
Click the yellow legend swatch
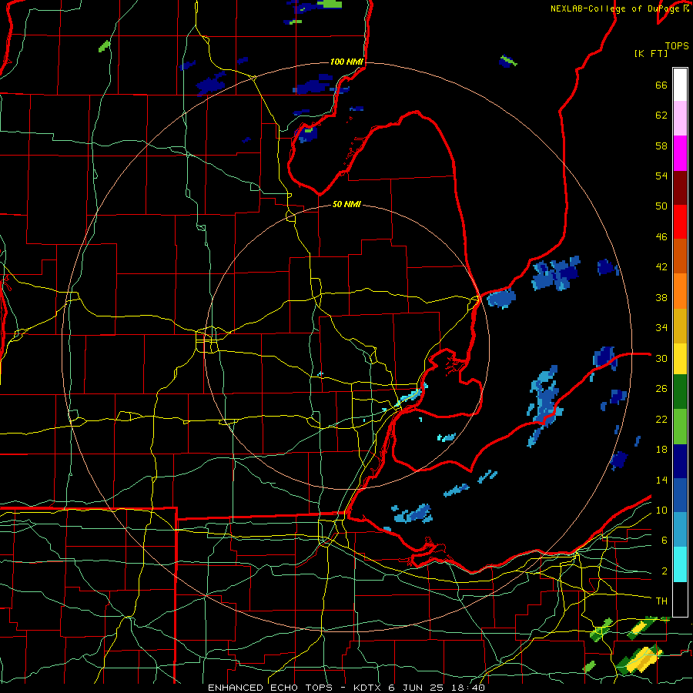tap(680, 359)
